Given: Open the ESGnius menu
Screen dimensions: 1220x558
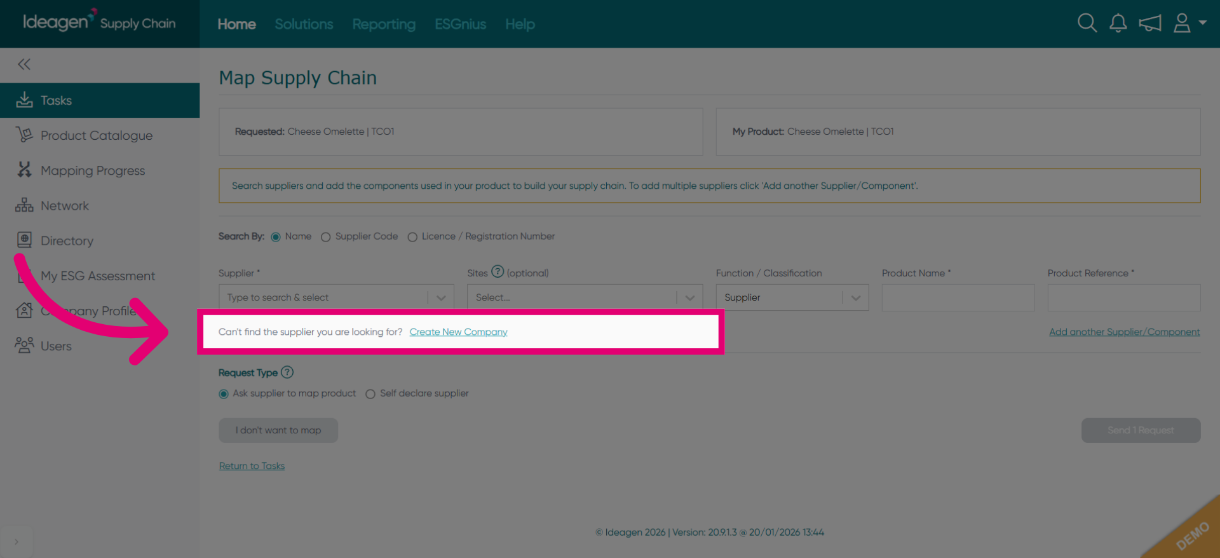Looking at the screenshot, I should coord(461,24).
